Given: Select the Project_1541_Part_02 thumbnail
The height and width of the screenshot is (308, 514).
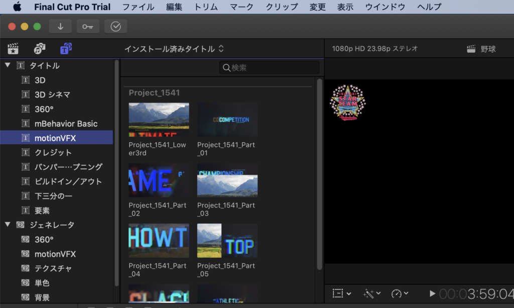Looking at the screenshot, I should tap(159, 180).
